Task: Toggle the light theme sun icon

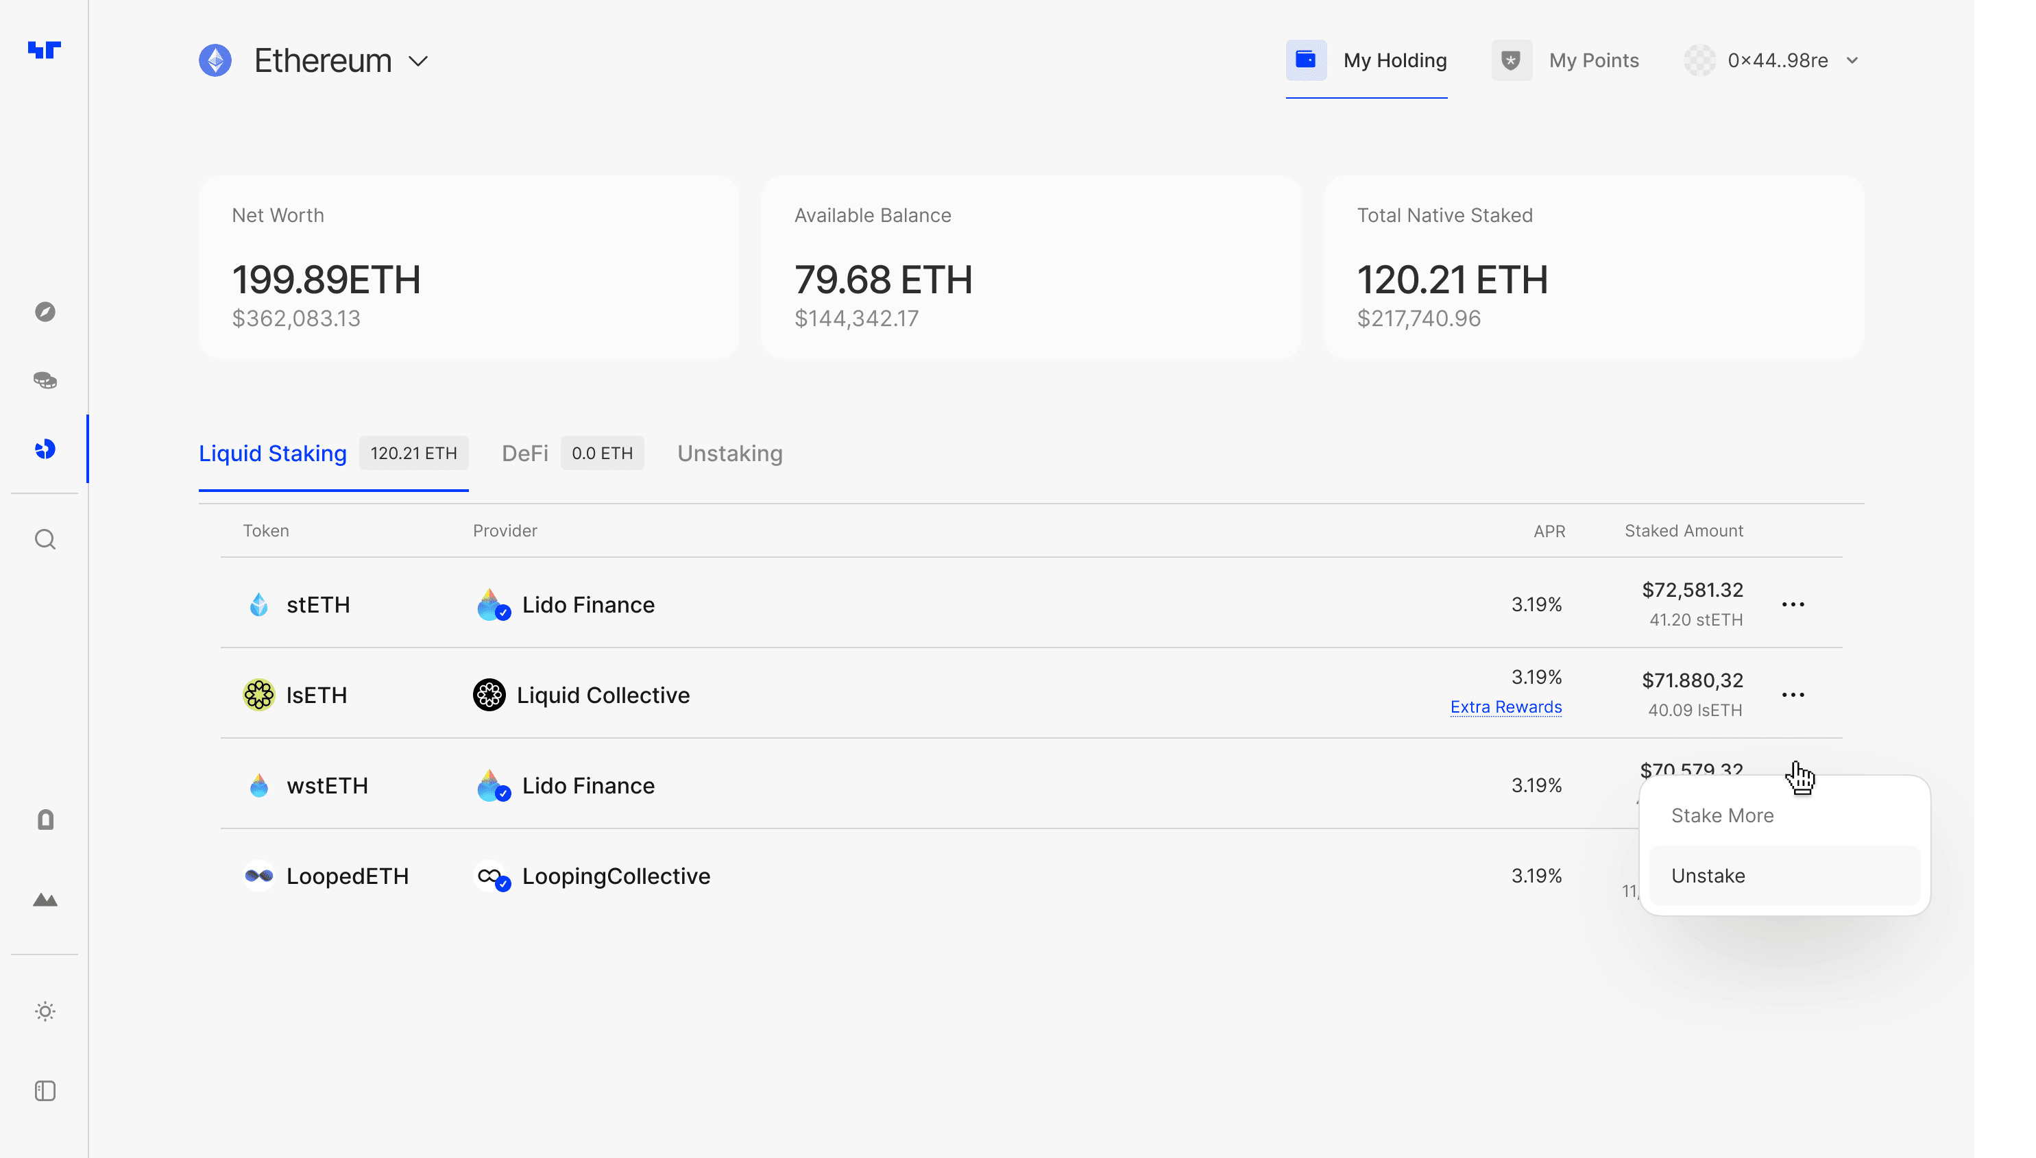Action: 45,1011
